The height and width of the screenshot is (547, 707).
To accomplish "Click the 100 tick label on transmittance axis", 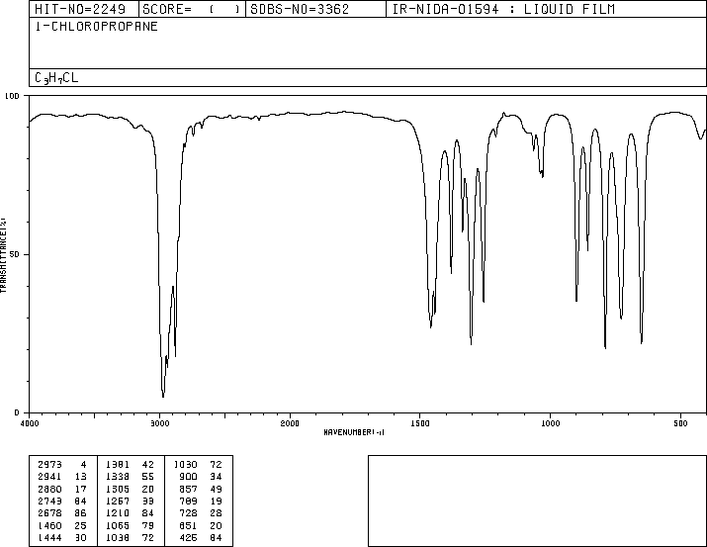I will click(x=12, y=96).
